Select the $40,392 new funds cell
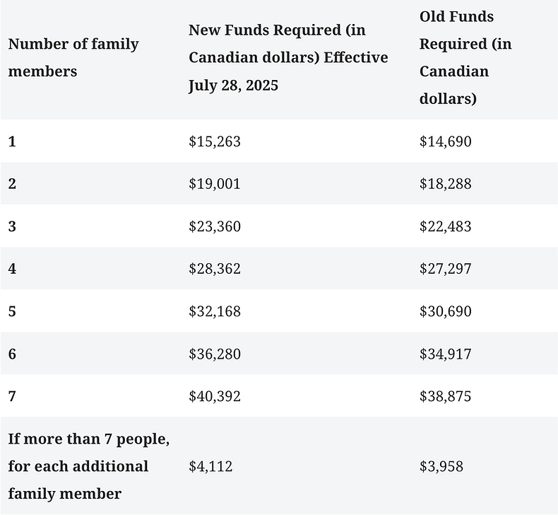The height and width of the screenshot is (515, 558). click(215, 396)
